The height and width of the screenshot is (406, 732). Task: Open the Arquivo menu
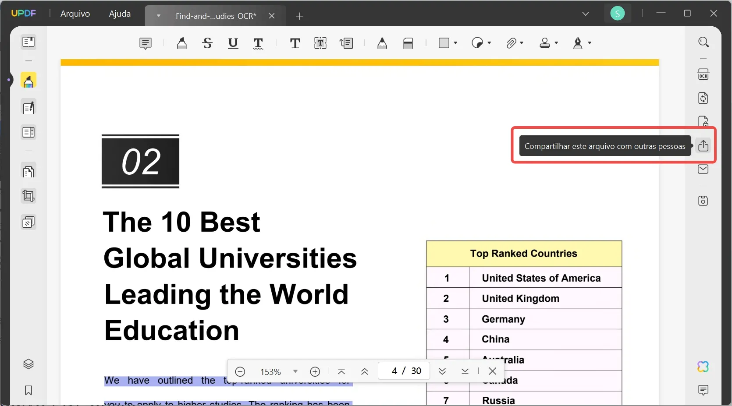[x=75, y=14]
